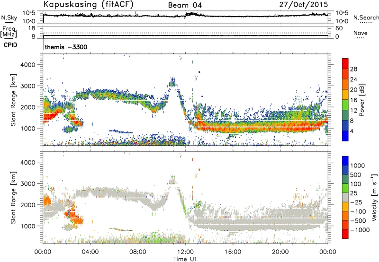Select the 4000 tick of the velocity panel
This screenshot has height=262, width=379.
27,162
